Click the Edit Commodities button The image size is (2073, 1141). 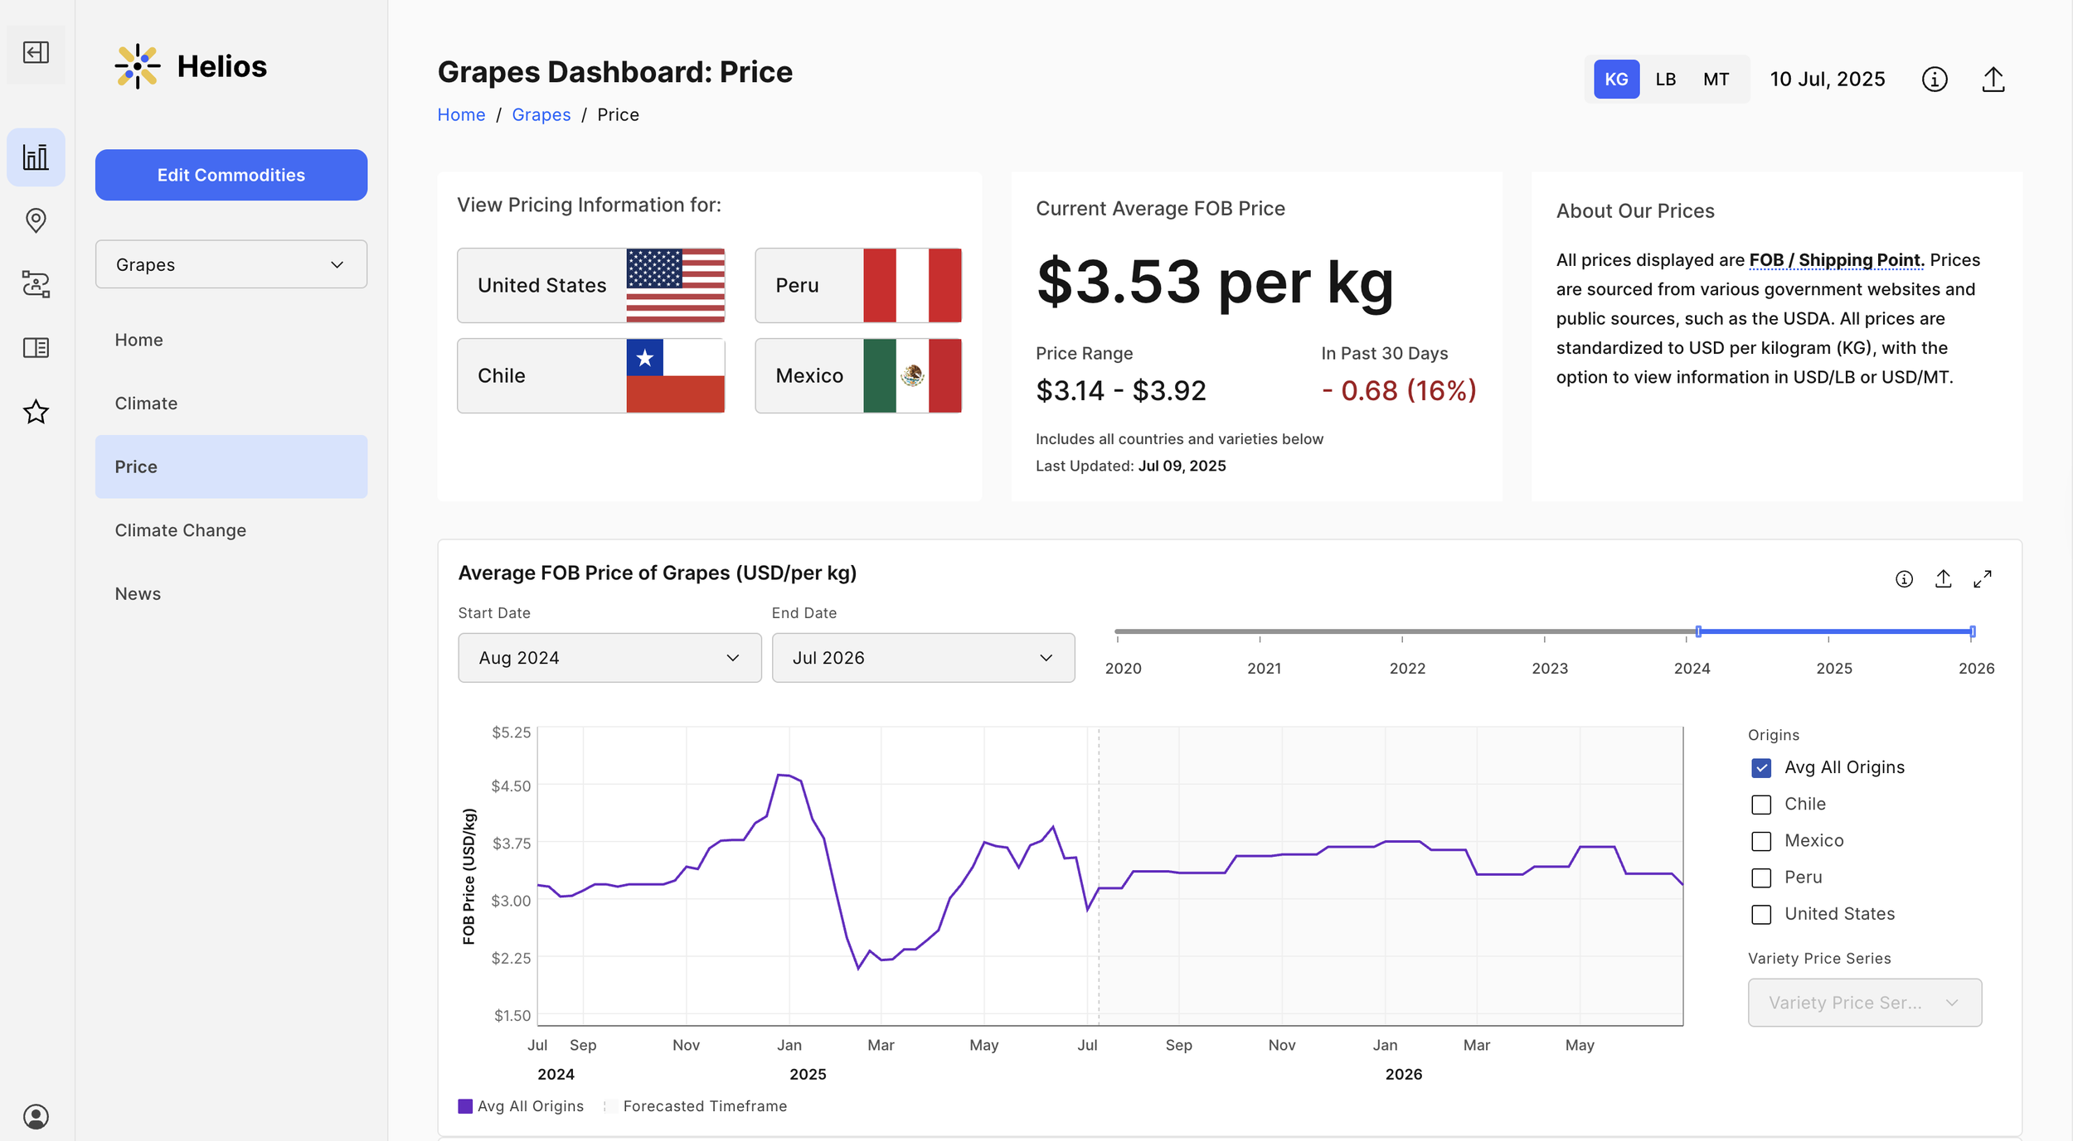click(x=231, y=175)
